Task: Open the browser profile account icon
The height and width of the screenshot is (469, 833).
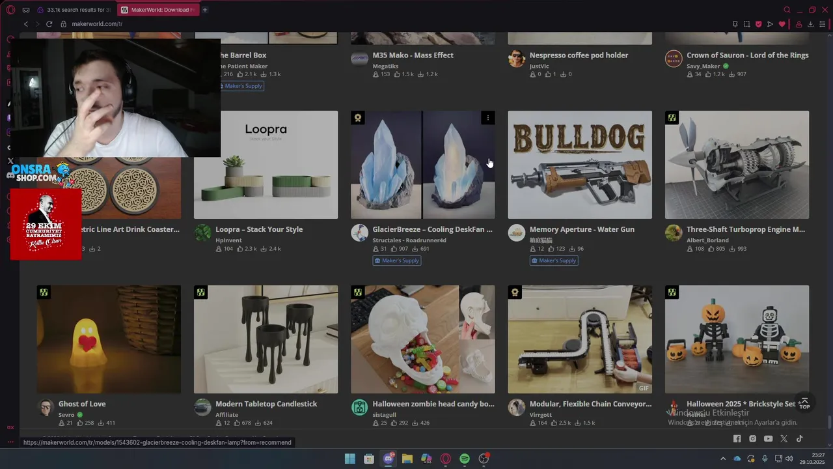Action: tap(799, 24)
